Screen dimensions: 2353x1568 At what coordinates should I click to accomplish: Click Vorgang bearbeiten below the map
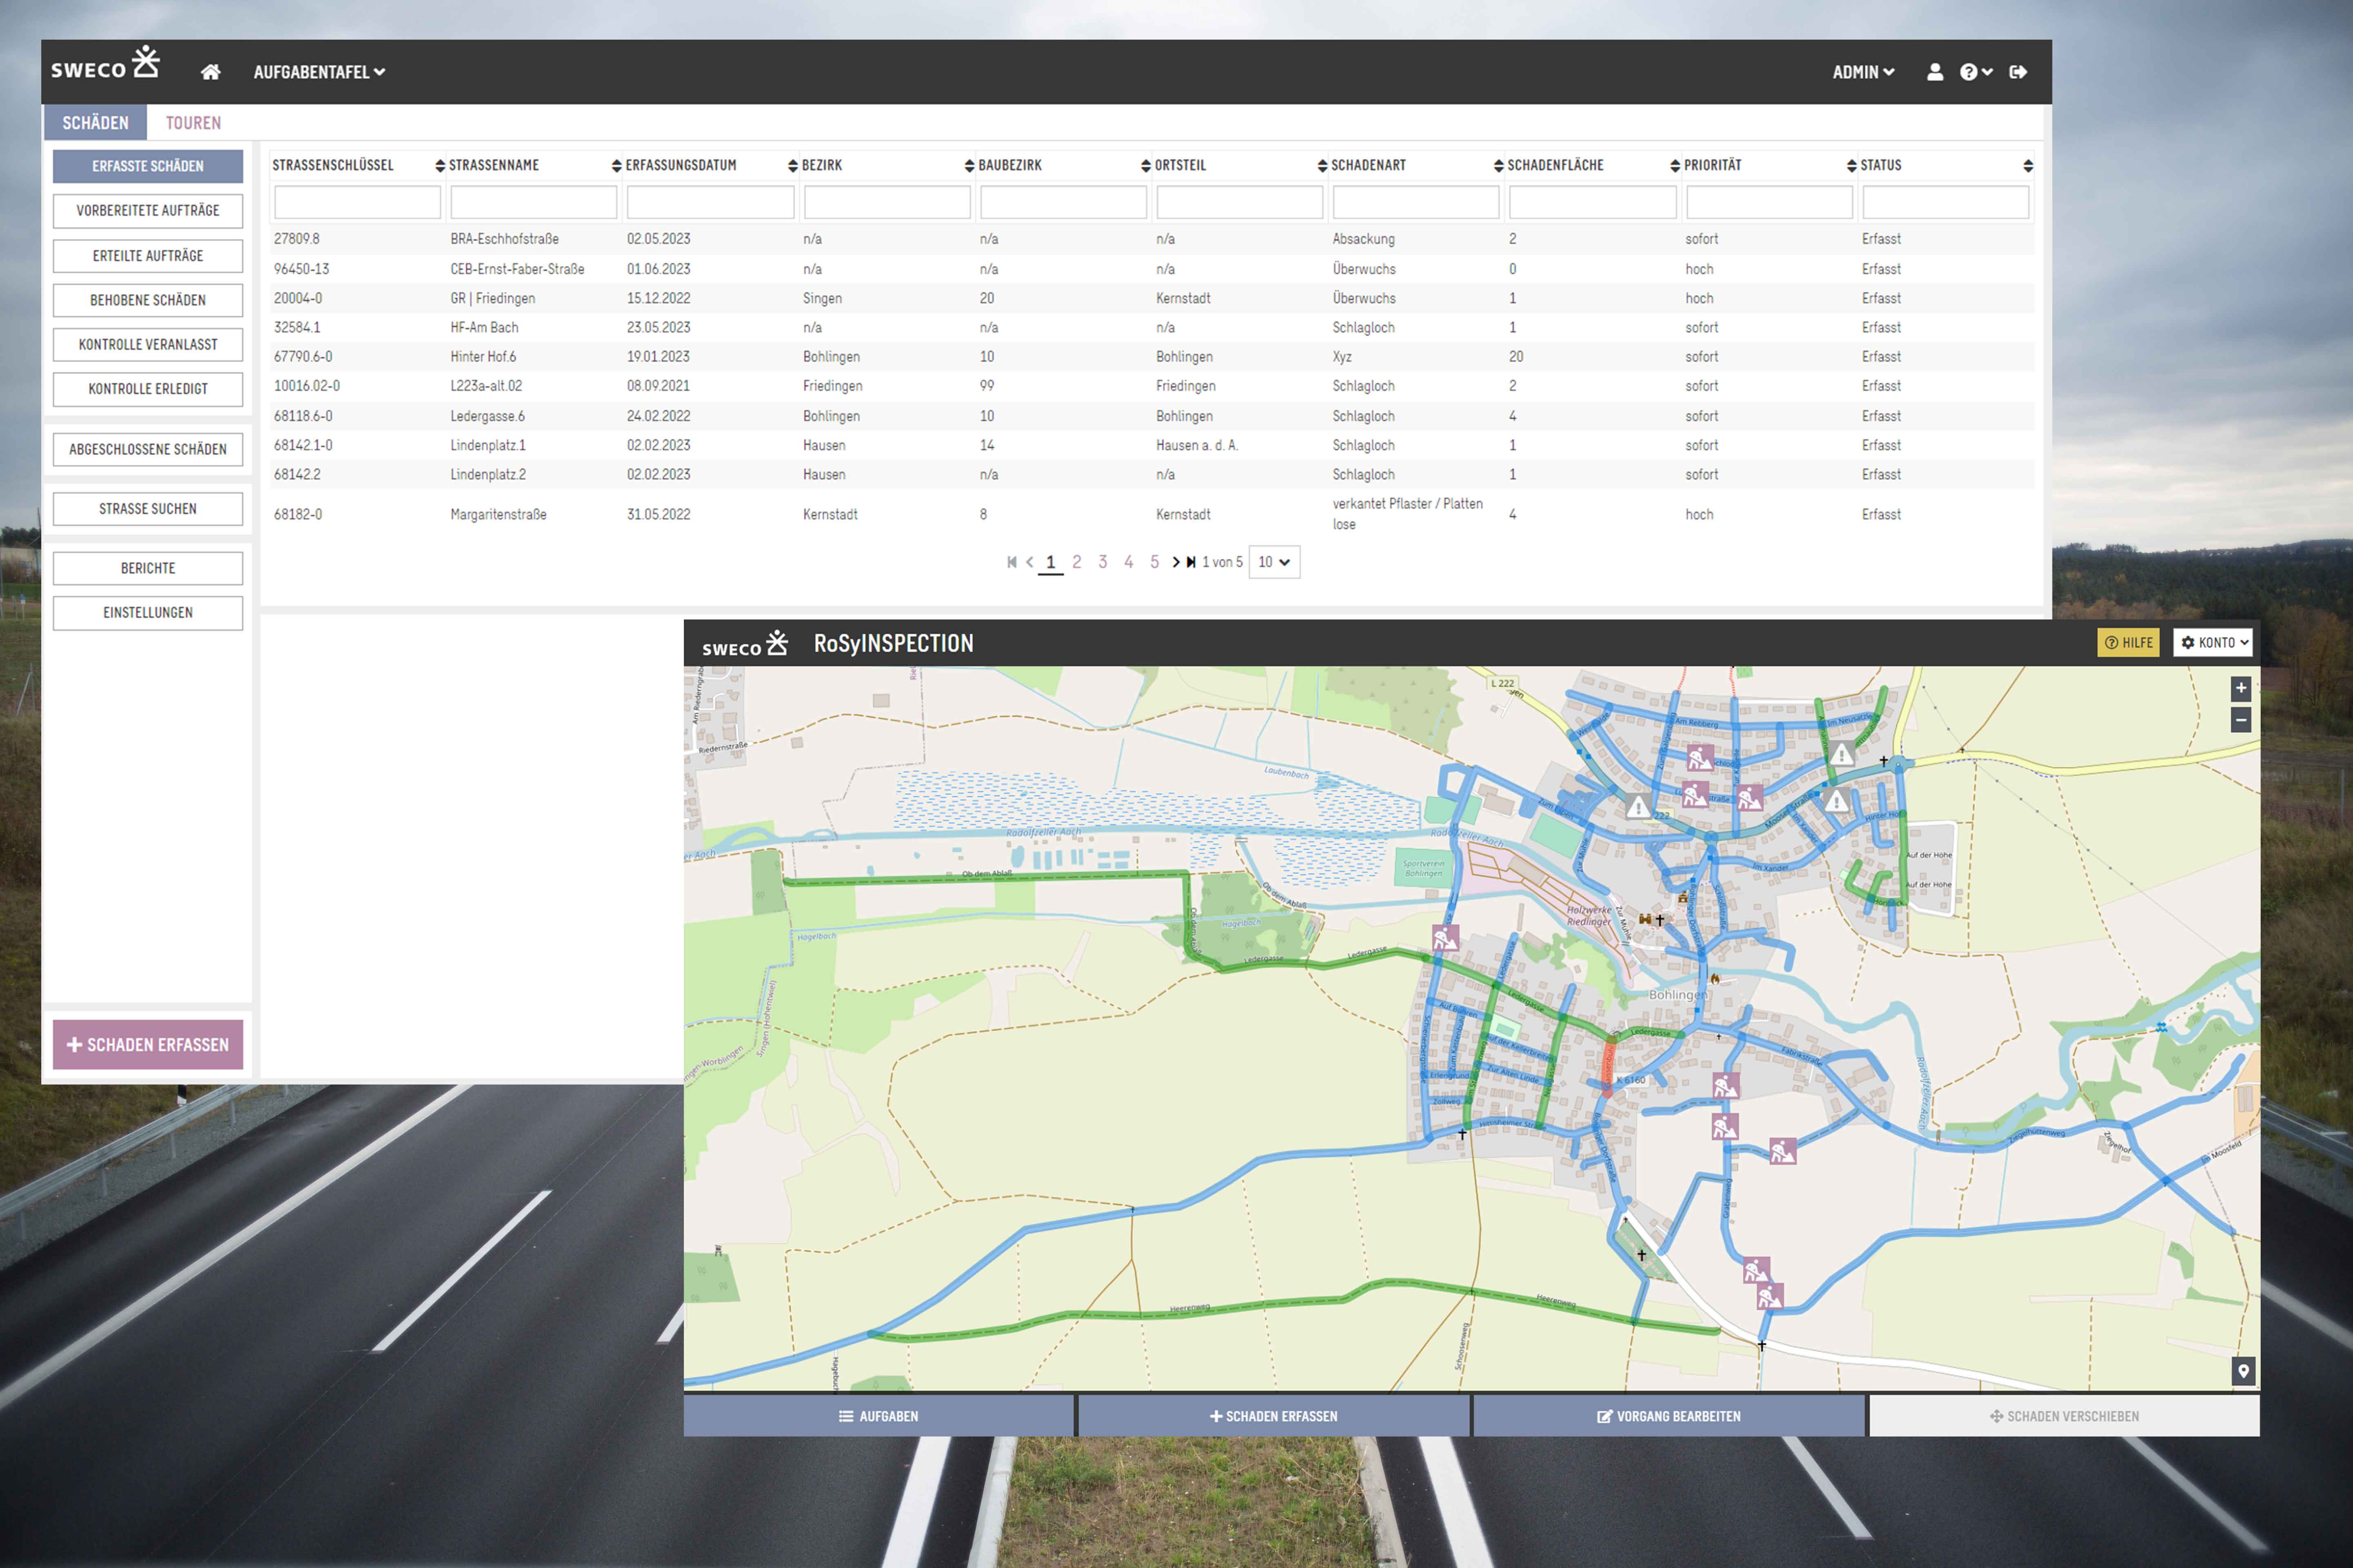(x=1669, y=1416)
